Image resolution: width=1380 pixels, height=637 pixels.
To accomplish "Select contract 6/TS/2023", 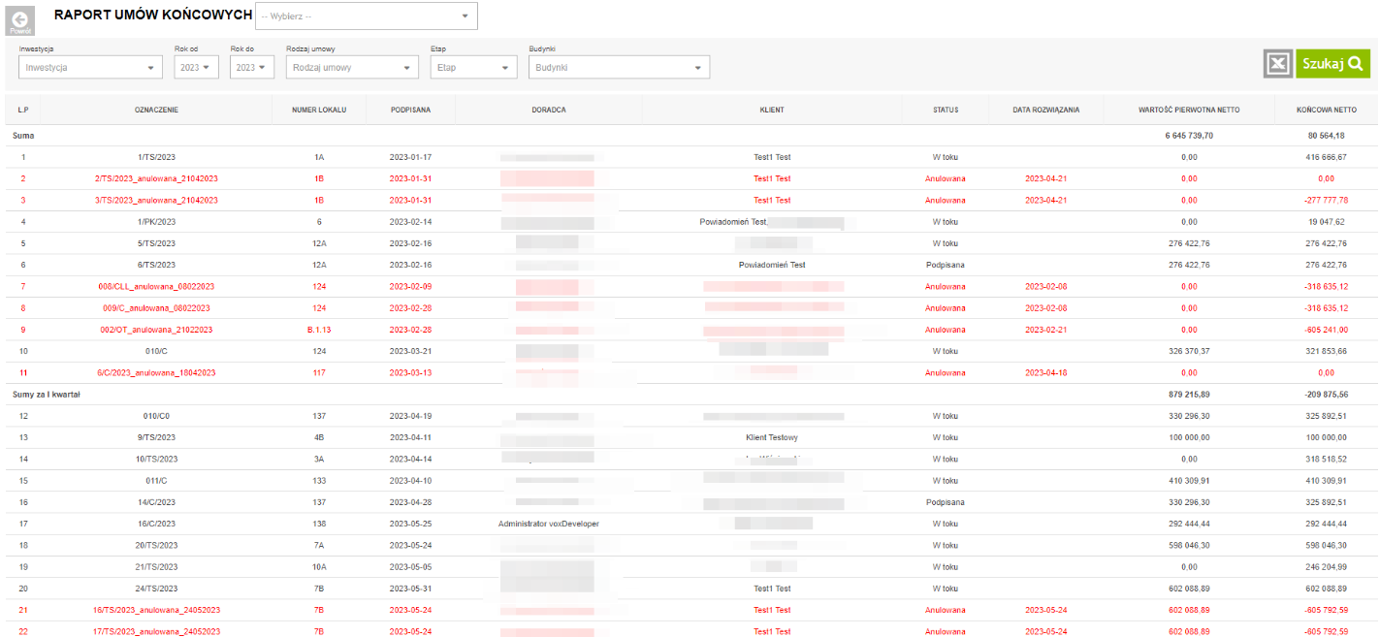I will 156,265.
